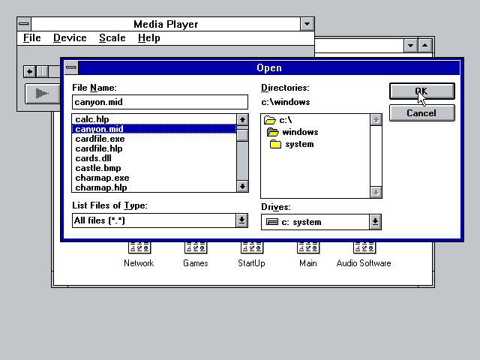Maximize the Program Manager window behind
This screenshot has height=360, width=480.
tap(425, 46)
